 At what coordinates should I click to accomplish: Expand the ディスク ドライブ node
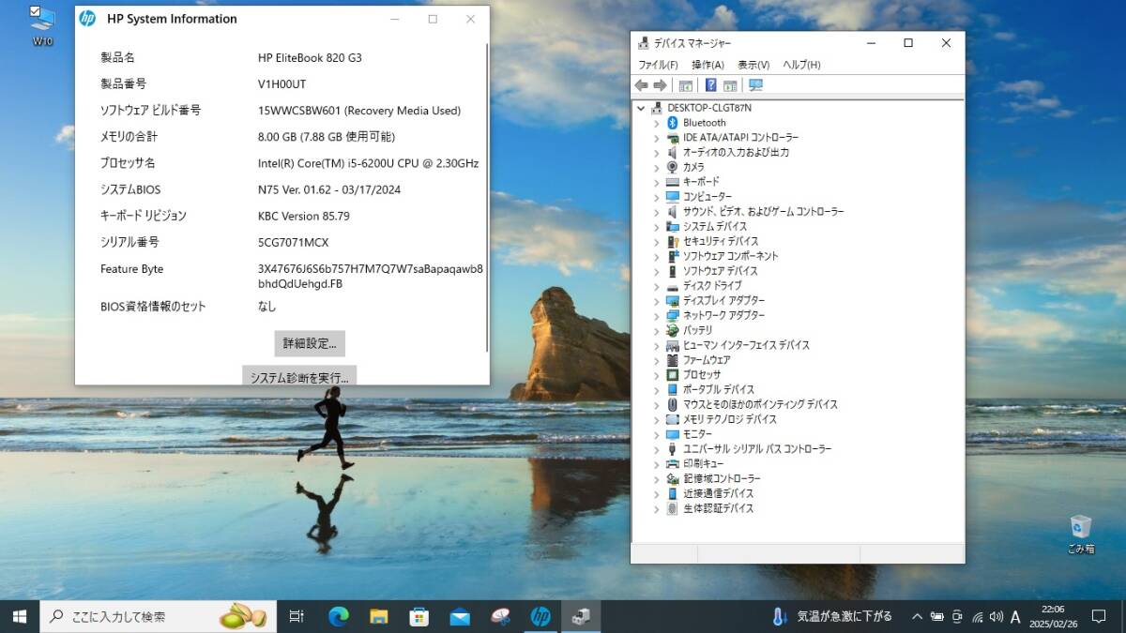[x=657, y=286]
